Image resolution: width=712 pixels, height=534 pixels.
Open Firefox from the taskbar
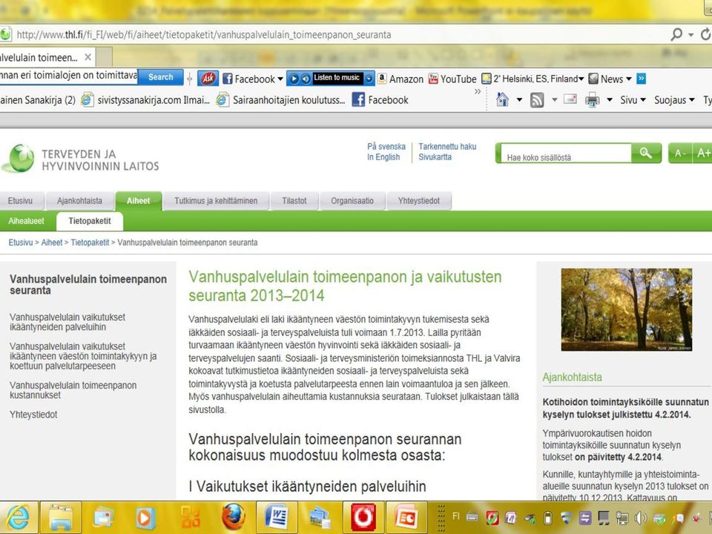(x=234, y=517)
